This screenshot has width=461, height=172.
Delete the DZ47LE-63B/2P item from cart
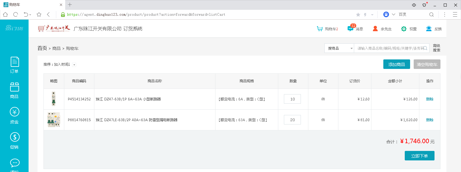[429, 120]
